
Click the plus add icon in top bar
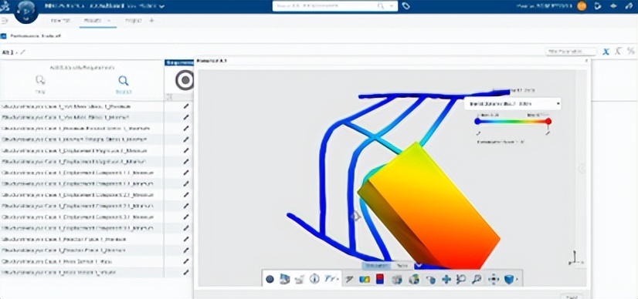(614, 6)
